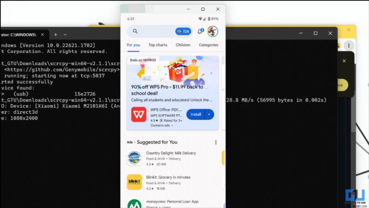Click Windows Version 10.0.22621.1702 line in terminal
Viewport: 369px width, 208px height.
coord(48,45)
